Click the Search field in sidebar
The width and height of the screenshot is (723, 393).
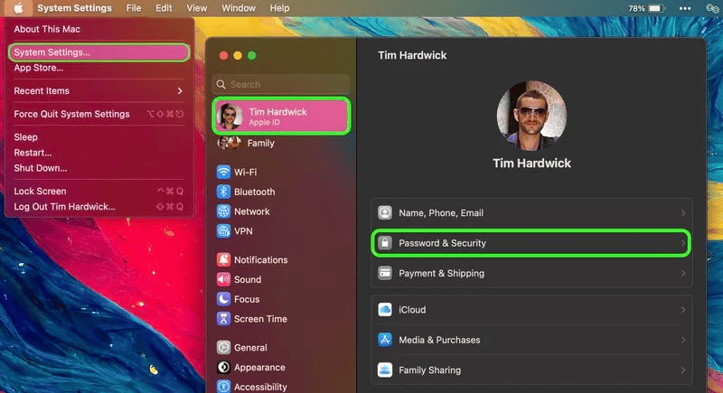tap(284, 85)
